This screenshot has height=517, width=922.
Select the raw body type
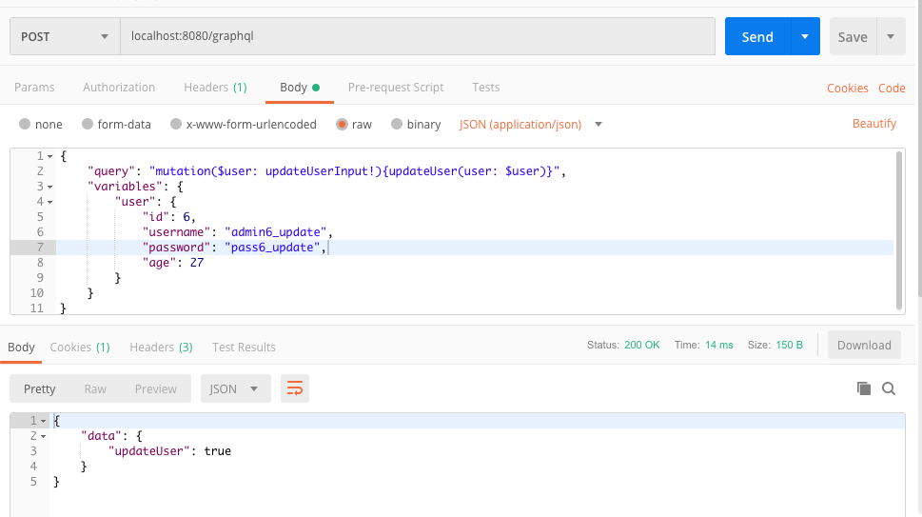tap(354, 124)
